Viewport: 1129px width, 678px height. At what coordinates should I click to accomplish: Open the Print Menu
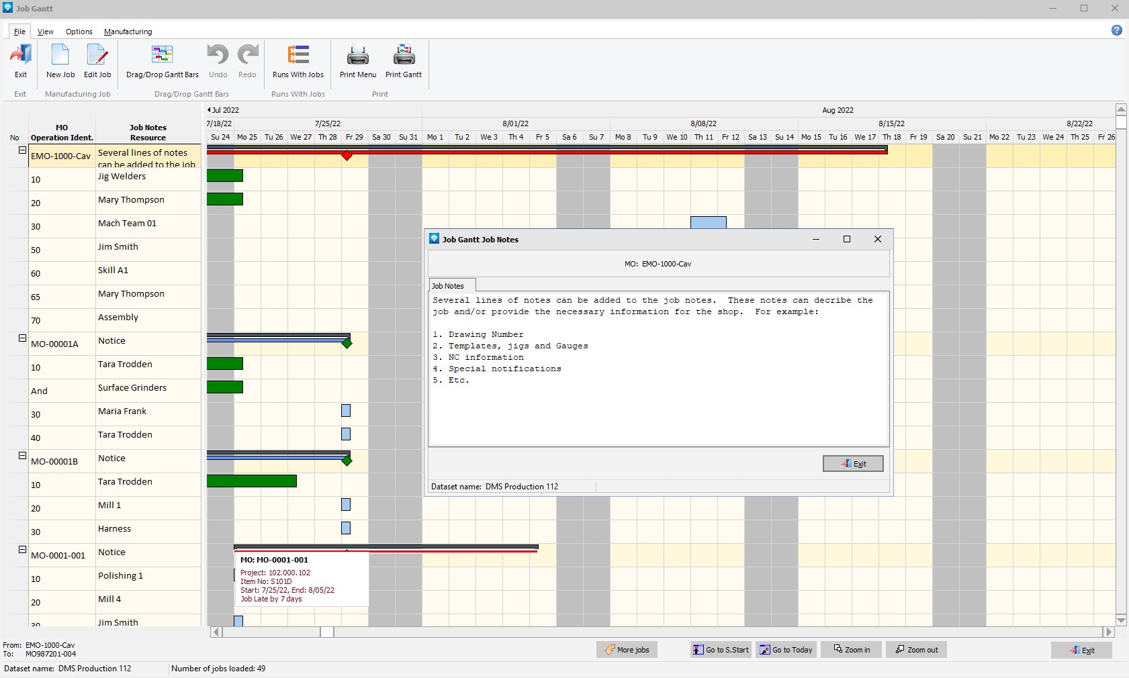pyautogui.click(x=358, y=61)
